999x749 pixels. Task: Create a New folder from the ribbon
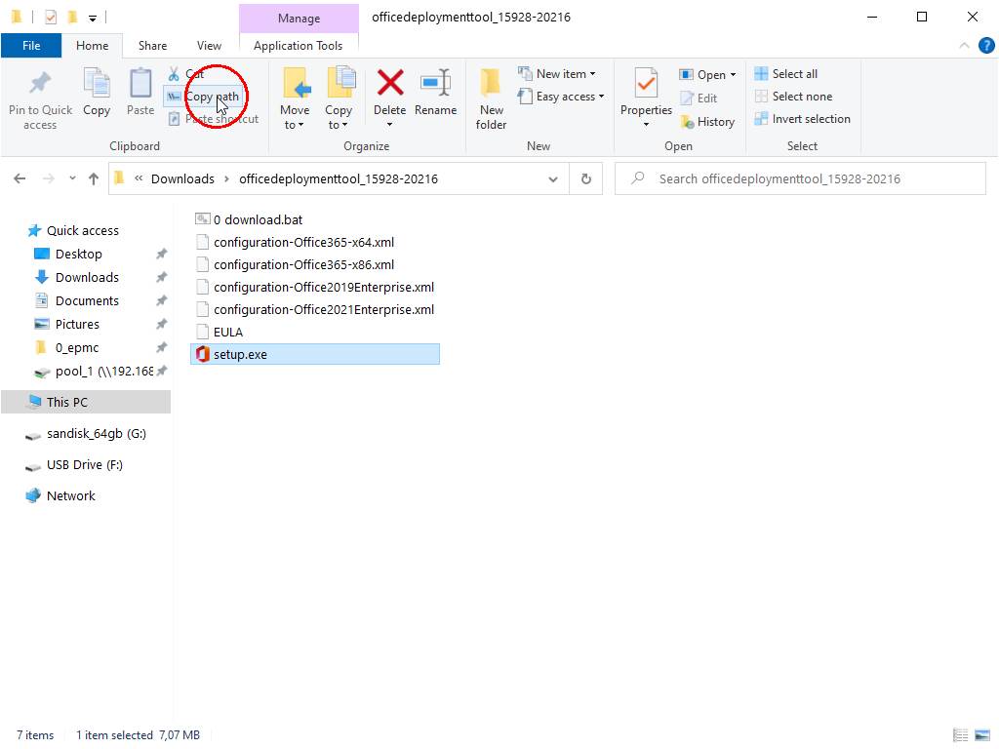pyautogui.click(x=491, y=98)
